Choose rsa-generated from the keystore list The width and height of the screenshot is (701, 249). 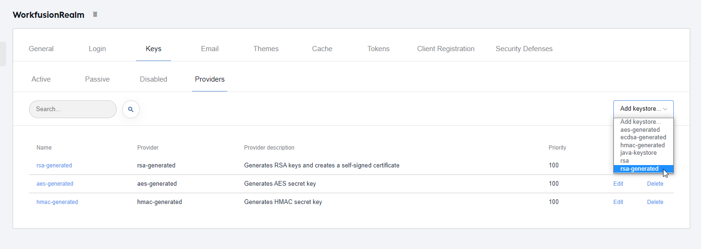click(x=643, y=169)
